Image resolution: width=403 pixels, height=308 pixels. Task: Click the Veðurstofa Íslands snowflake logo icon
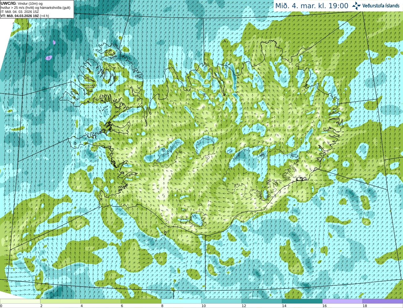(x=356, y=6)
